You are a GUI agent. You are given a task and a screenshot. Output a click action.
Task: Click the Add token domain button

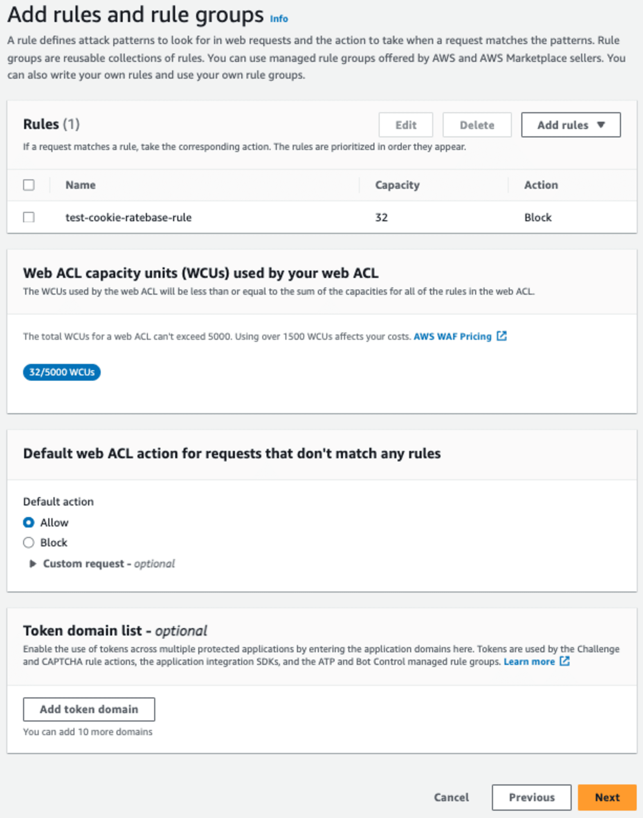(x=89, y=709)
